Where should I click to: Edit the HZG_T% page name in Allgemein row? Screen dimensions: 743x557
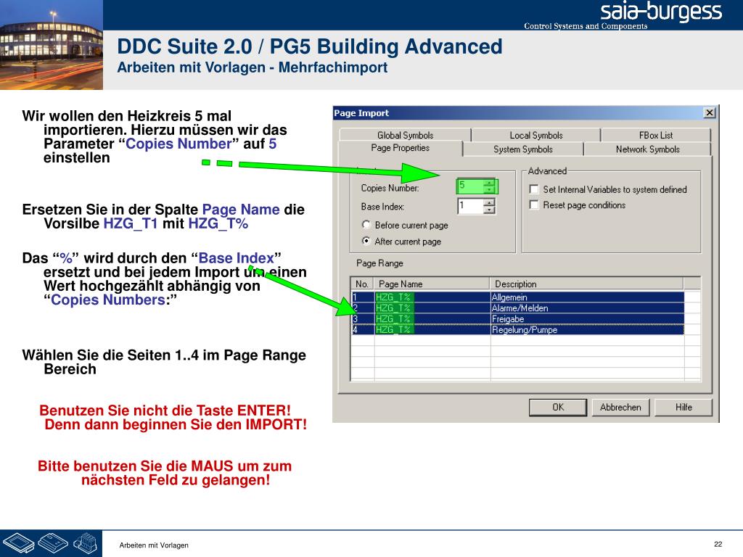(x=432, y=297)
